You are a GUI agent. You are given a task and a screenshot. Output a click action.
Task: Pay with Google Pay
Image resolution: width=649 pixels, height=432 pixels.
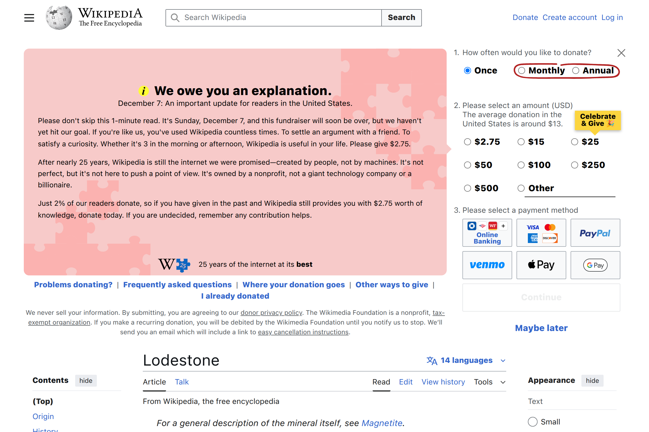595,265
